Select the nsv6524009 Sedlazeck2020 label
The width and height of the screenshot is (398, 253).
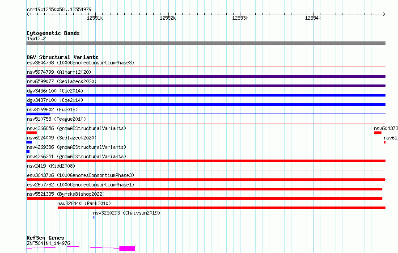pos(62,138)
